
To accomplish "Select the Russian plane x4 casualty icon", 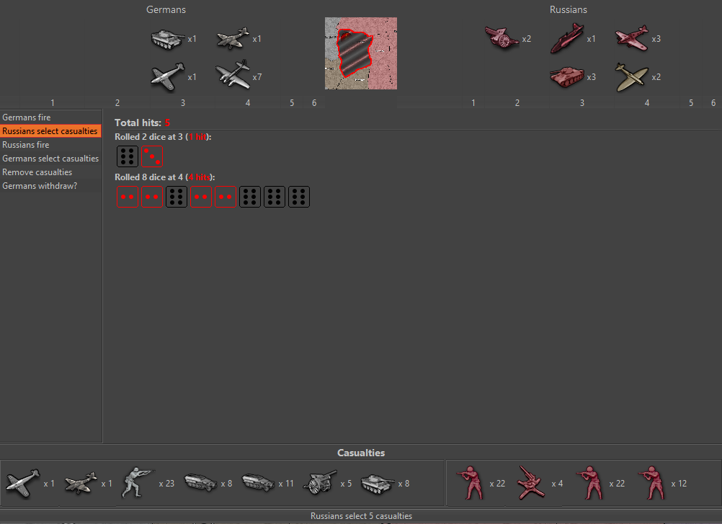I will click(530, 482).
